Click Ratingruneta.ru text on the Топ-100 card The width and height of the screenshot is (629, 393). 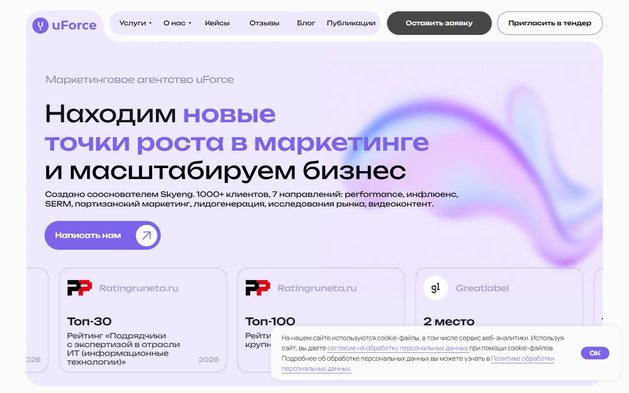pyautogui.click(x=317, y=288)
